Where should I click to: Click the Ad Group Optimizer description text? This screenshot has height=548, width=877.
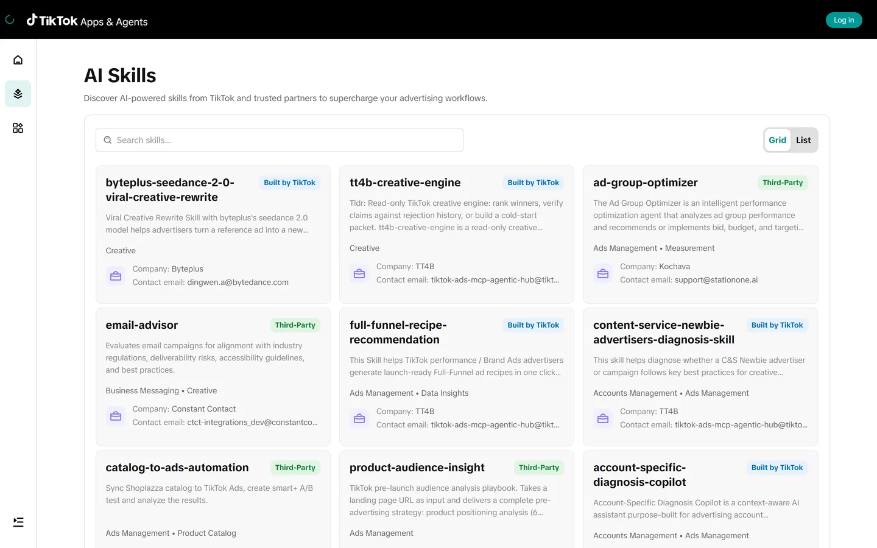(699, 216)
